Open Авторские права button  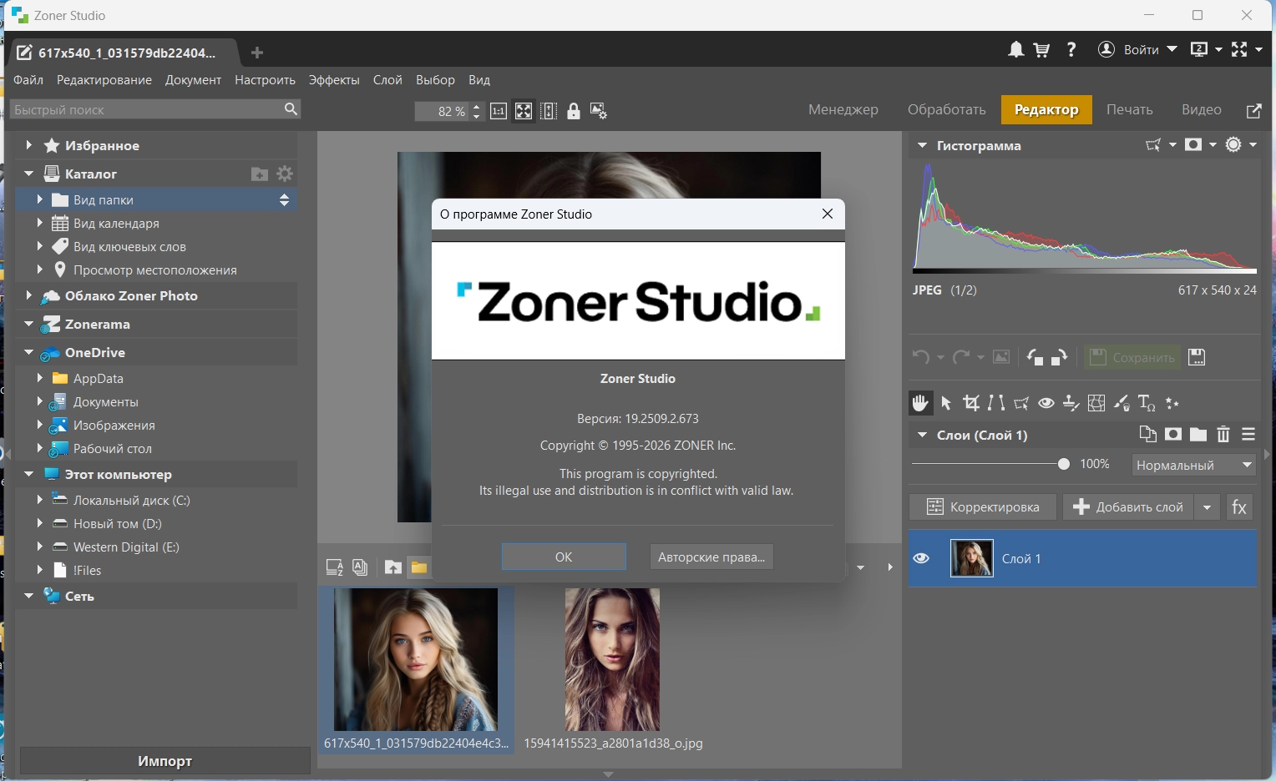[711, 557]
